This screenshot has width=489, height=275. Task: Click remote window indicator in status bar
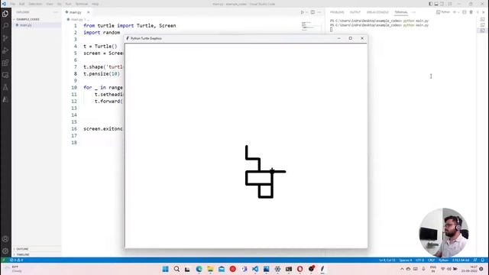click(x=4, y=260)
